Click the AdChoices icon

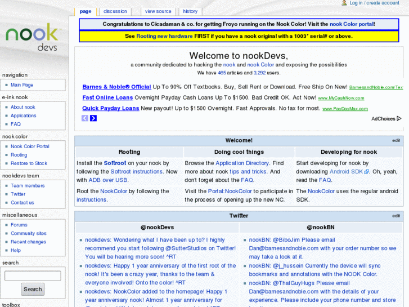[x=399, y=119]
